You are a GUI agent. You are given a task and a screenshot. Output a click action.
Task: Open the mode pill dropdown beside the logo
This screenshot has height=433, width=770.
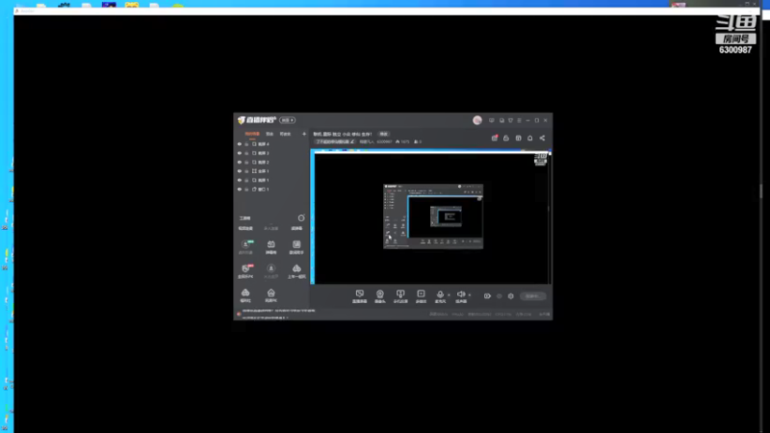pyautogui.click(x=287, y=120)
